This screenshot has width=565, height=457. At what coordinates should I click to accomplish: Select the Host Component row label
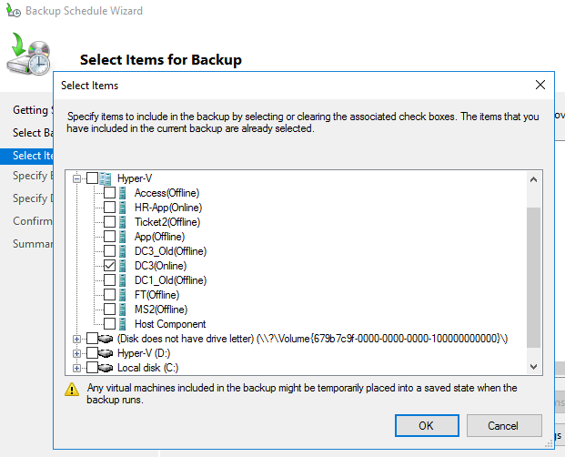click(170, 324)
